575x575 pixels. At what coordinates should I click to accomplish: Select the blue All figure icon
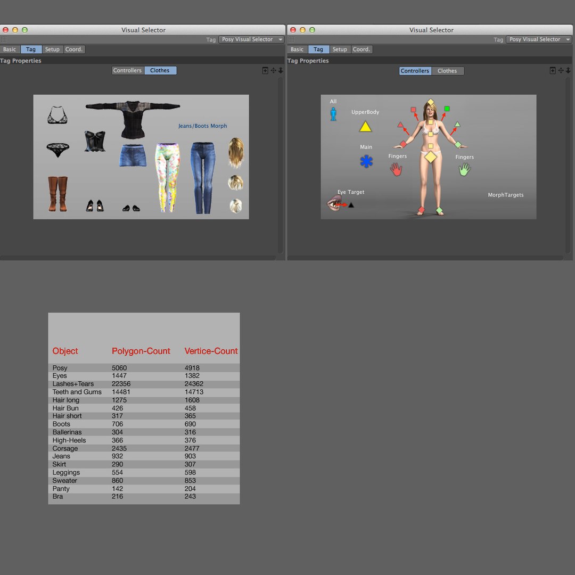click(x=333, y=114)
